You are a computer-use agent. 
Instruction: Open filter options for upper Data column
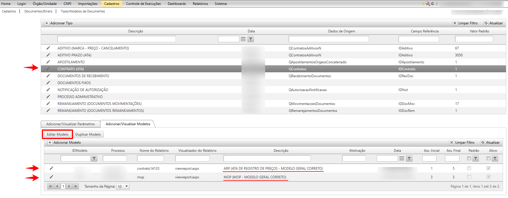click(x=251, y=39)
